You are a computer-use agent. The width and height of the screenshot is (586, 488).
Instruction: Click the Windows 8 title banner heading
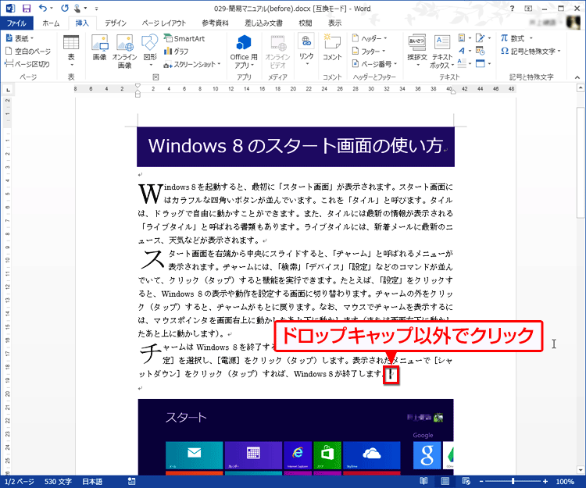pyautogui.click(x=295, y=146)
